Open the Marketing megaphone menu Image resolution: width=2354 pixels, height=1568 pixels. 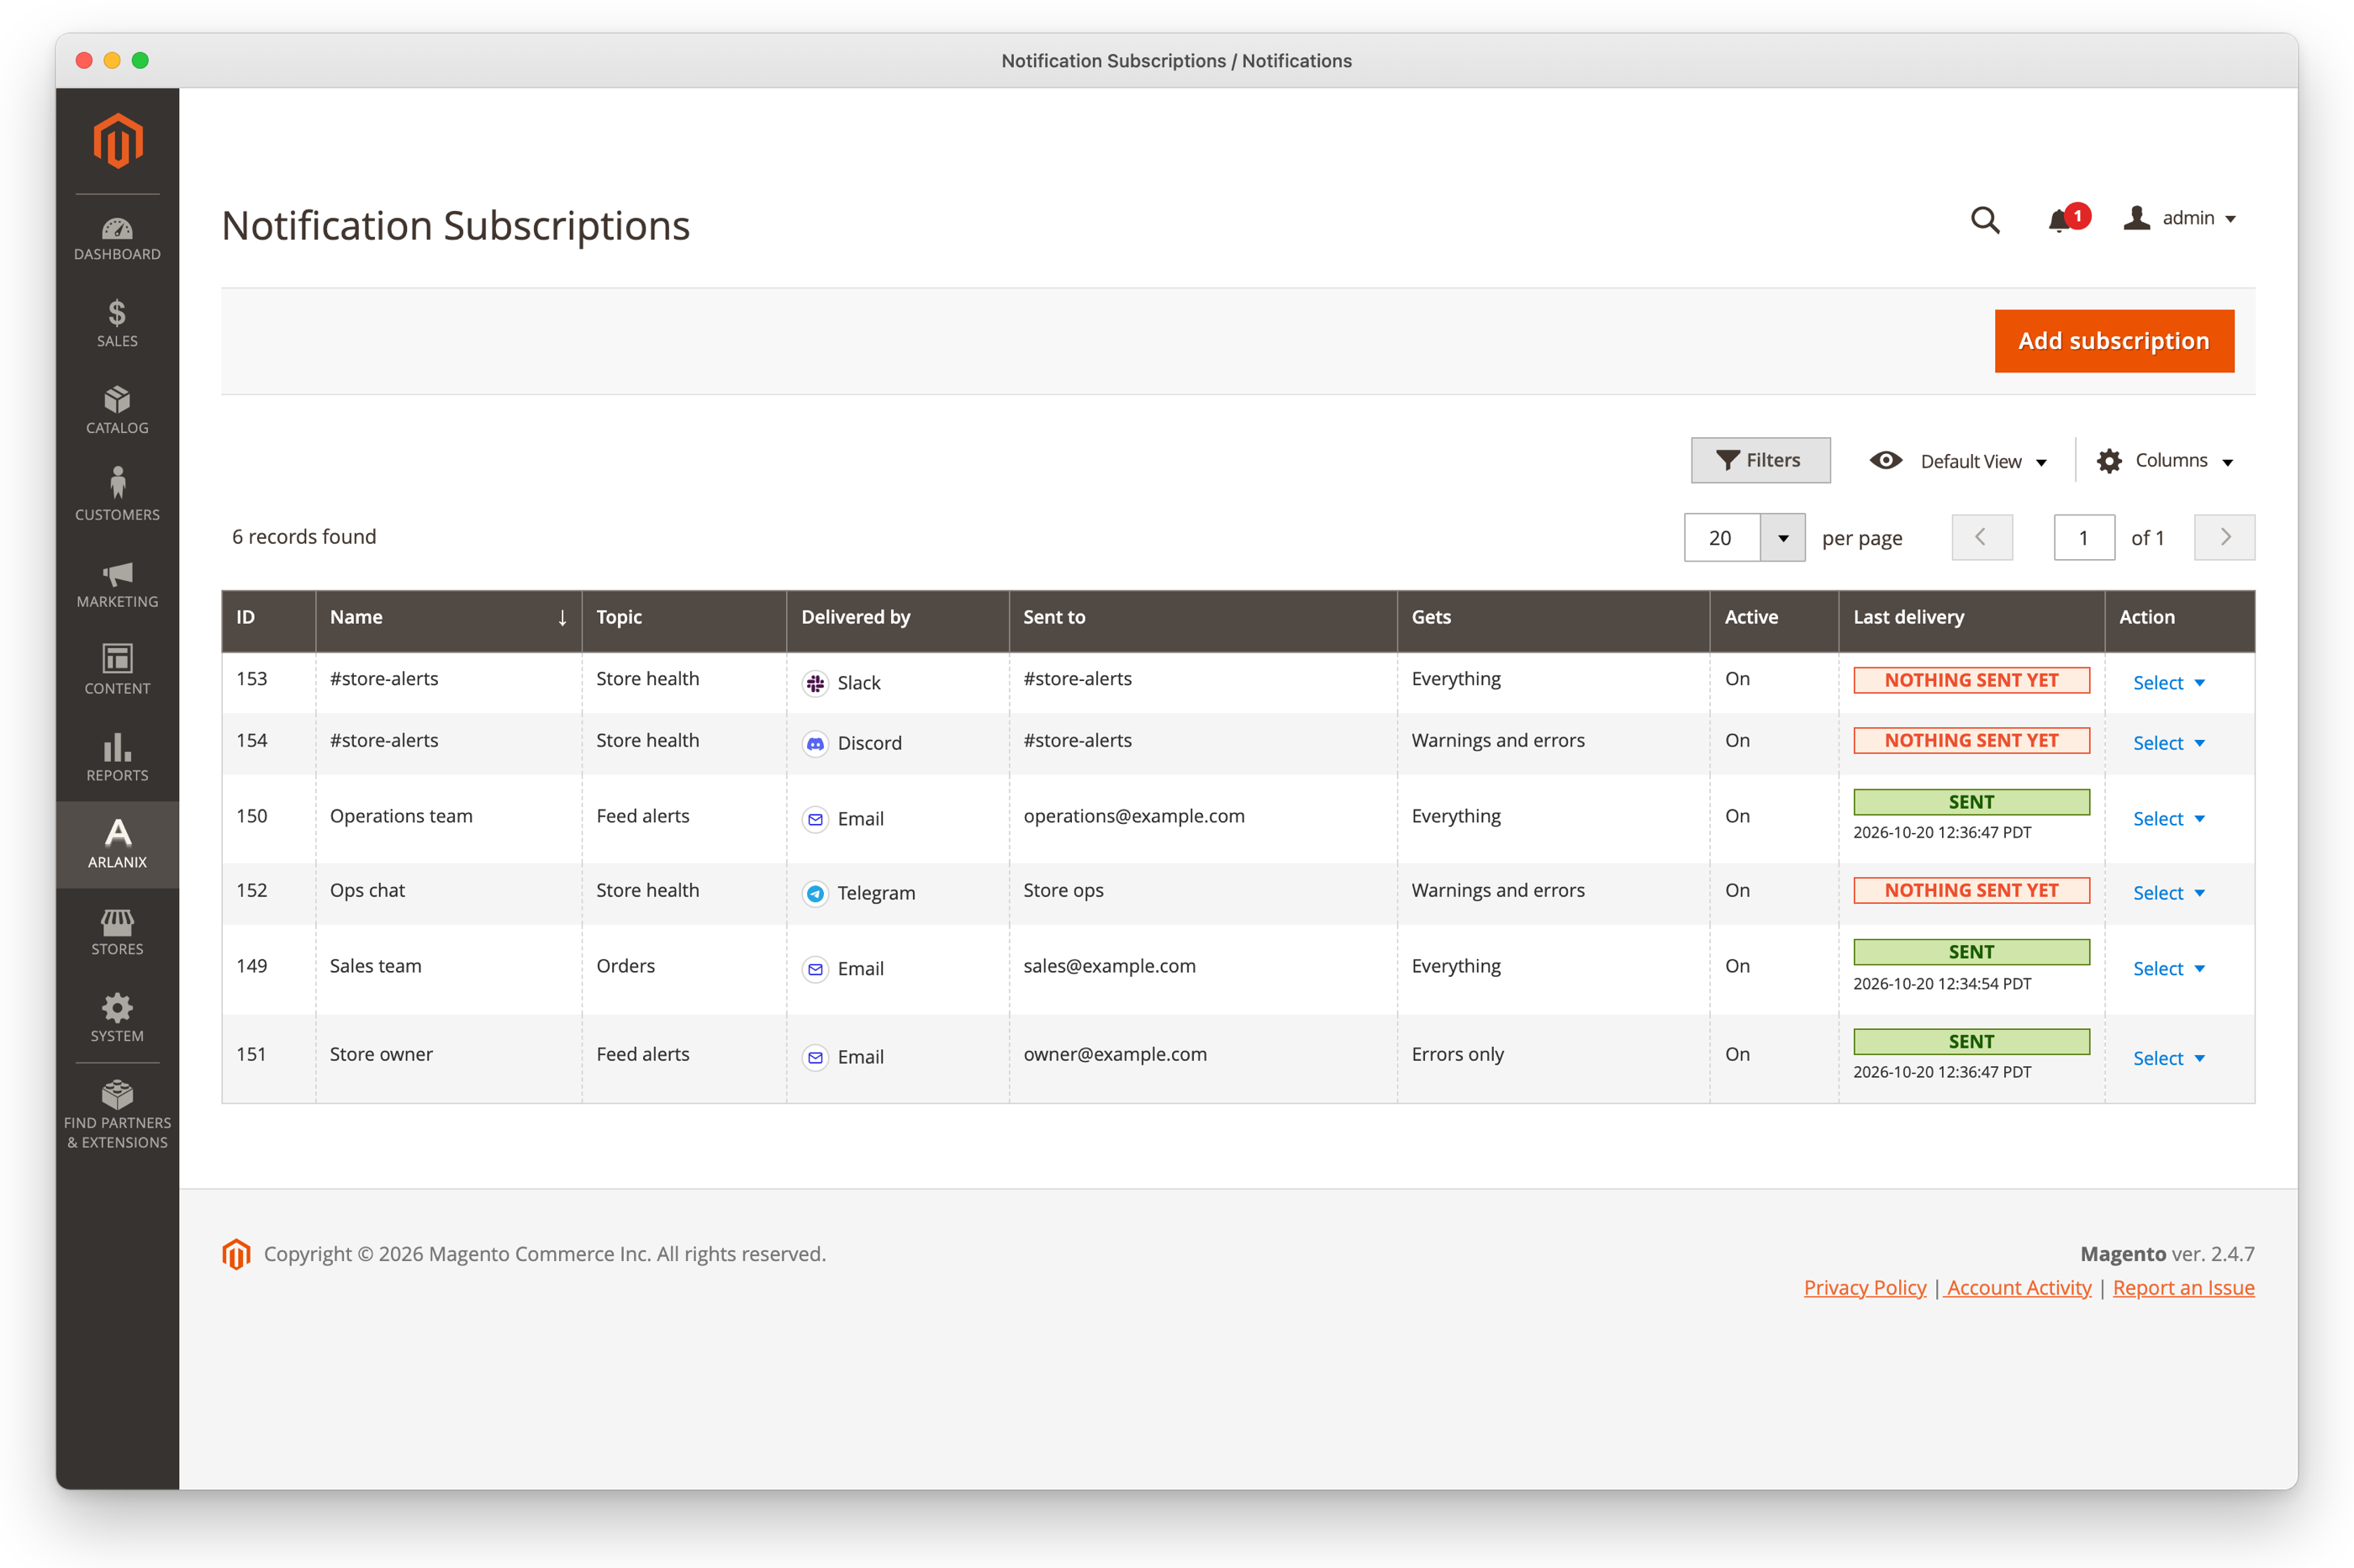(117, 584)
